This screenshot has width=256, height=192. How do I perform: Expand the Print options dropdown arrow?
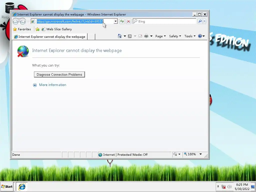[151, 36]
